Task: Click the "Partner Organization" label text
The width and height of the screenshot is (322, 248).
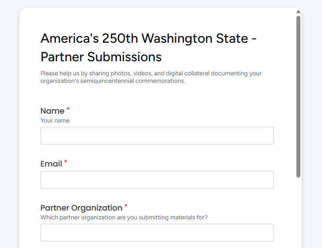Action: (x=81, y=208)
